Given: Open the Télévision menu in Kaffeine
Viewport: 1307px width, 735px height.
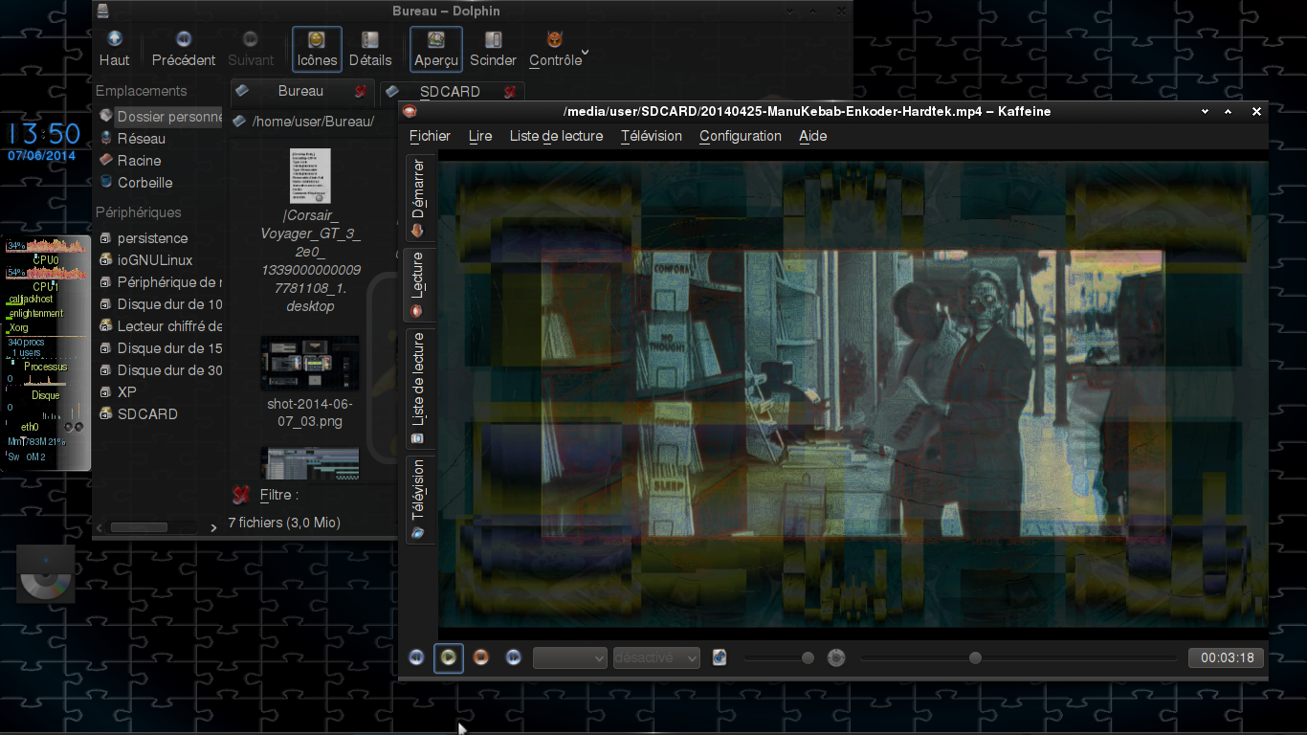Looking at the screenshot, I should (x=651, y=136).
